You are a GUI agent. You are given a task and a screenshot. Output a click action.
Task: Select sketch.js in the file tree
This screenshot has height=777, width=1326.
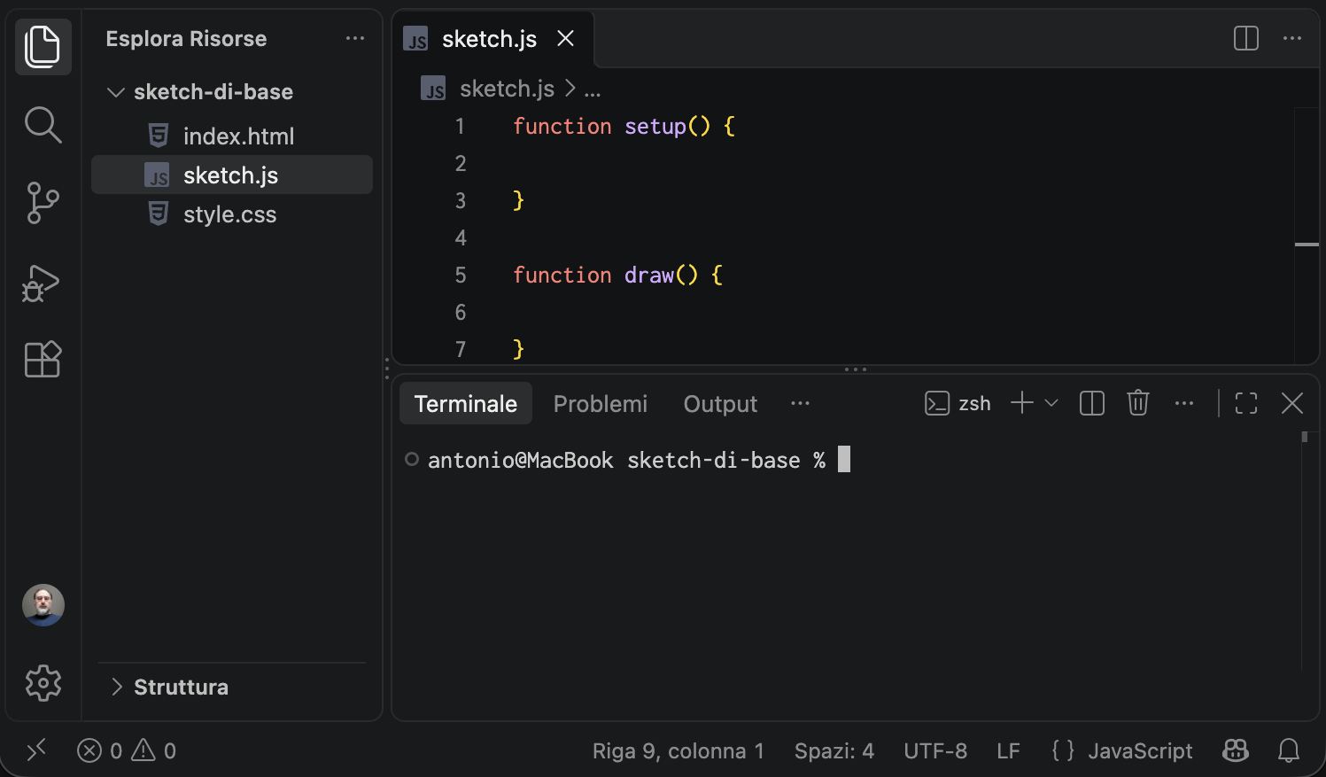232,175
